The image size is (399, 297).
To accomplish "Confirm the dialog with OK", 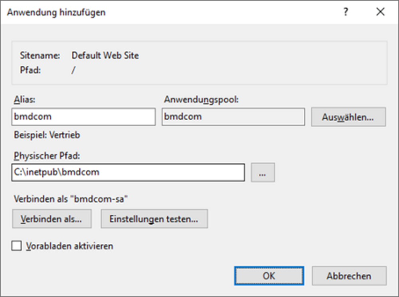I will click(269, 276).
